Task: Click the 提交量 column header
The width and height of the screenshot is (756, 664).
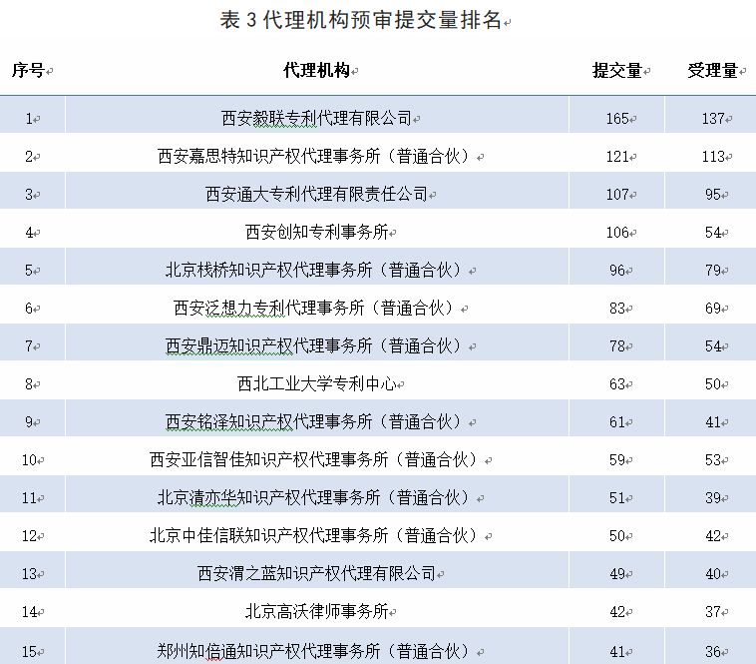Action: pos(617,71)
